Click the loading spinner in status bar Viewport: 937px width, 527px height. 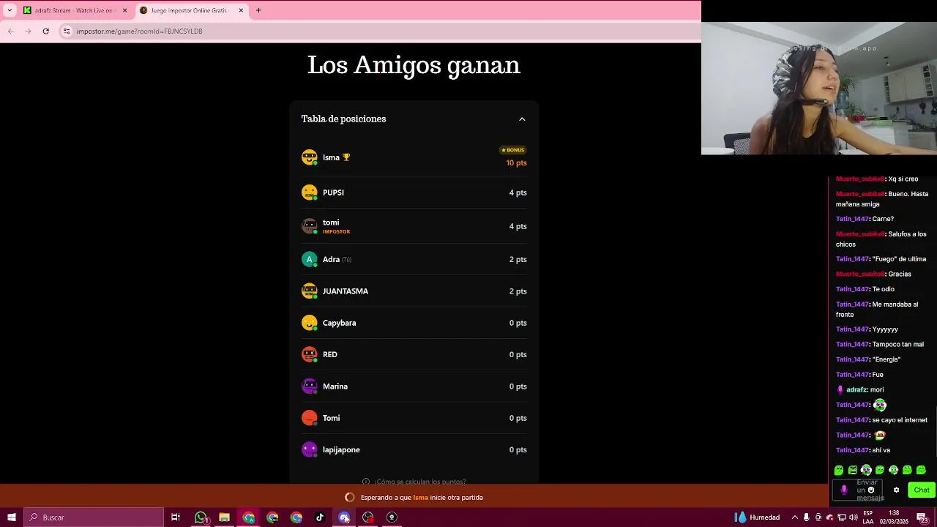click(x=350, y=498)
